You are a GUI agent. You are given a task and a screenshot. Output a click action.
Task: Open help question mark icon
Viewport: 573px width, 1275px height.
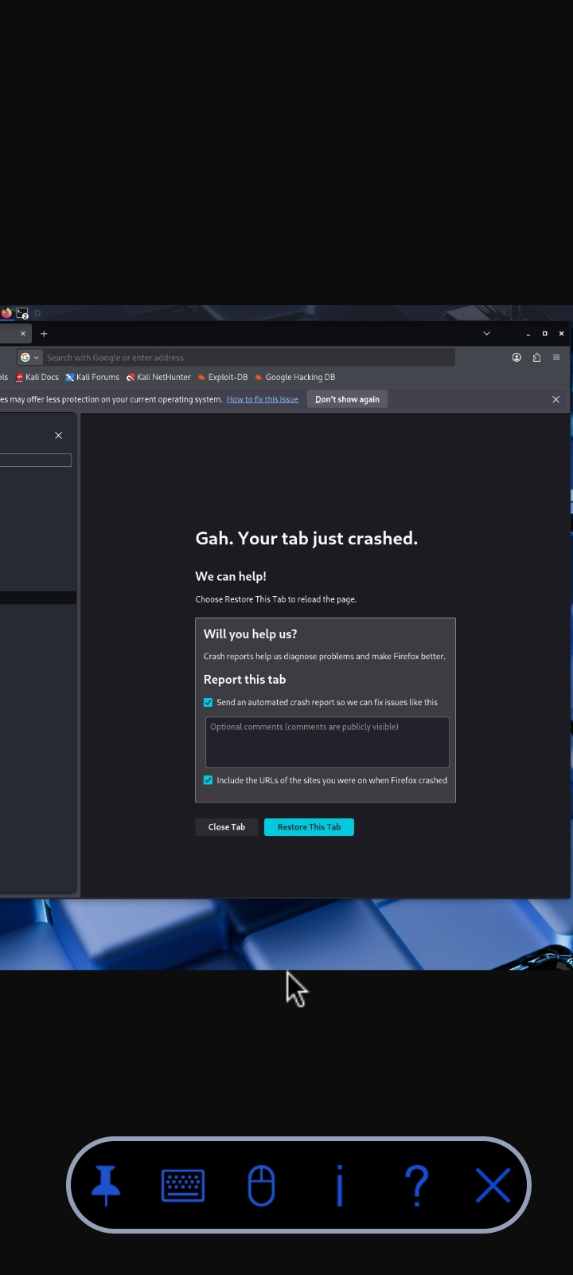pyautogui.click(x=417, y=1186)
